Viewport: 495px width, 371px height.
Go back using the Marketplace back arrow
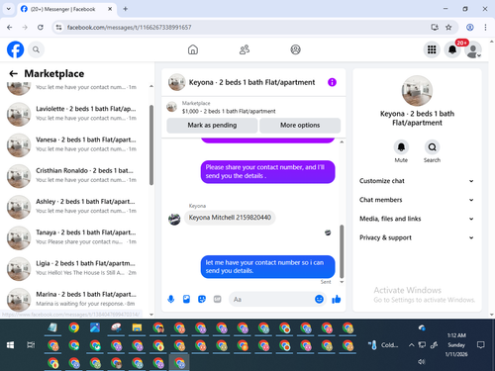pos(13,73)
